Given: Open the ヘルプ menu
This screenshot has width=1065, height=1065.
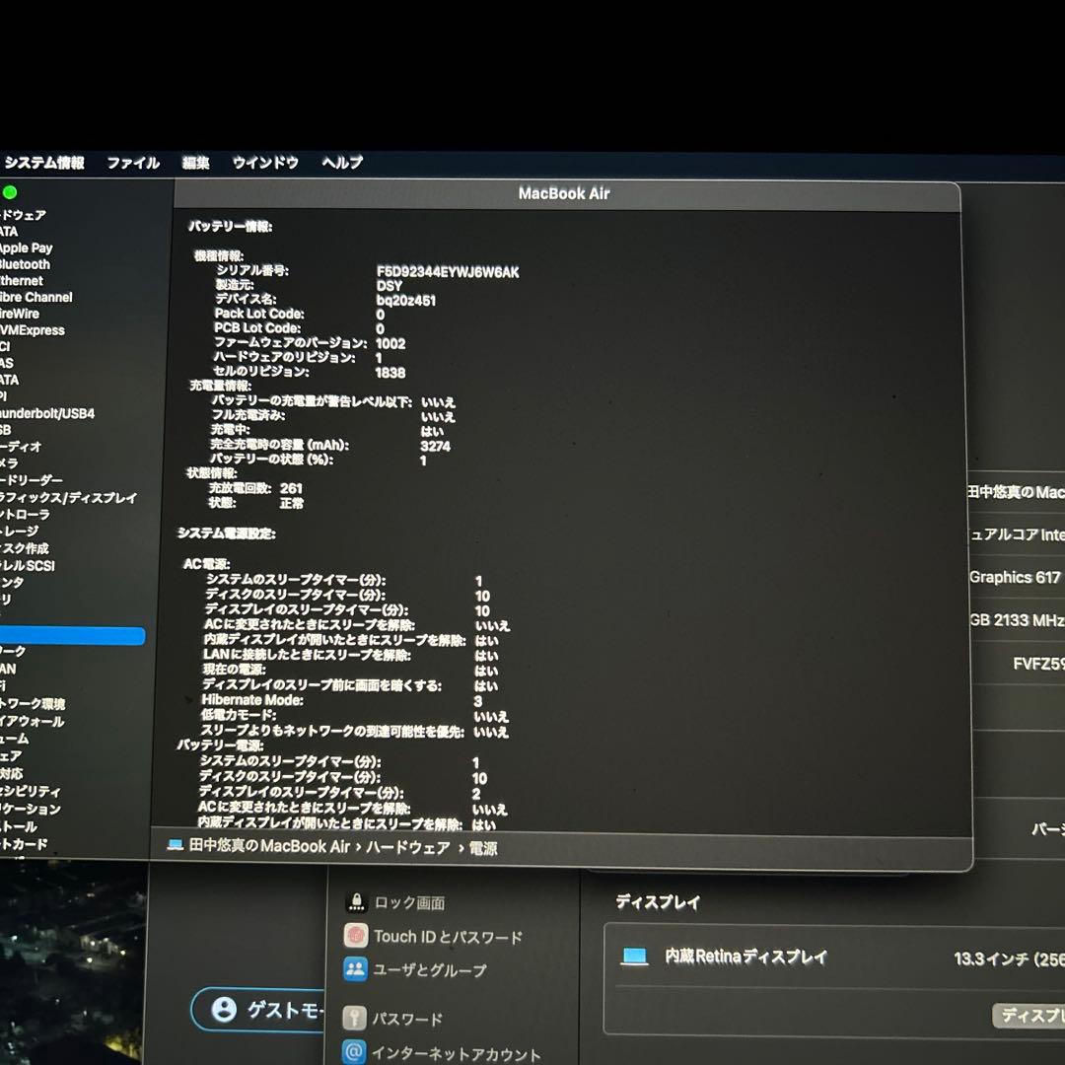Looking at the screenshot, I should [x=342, y=163].
